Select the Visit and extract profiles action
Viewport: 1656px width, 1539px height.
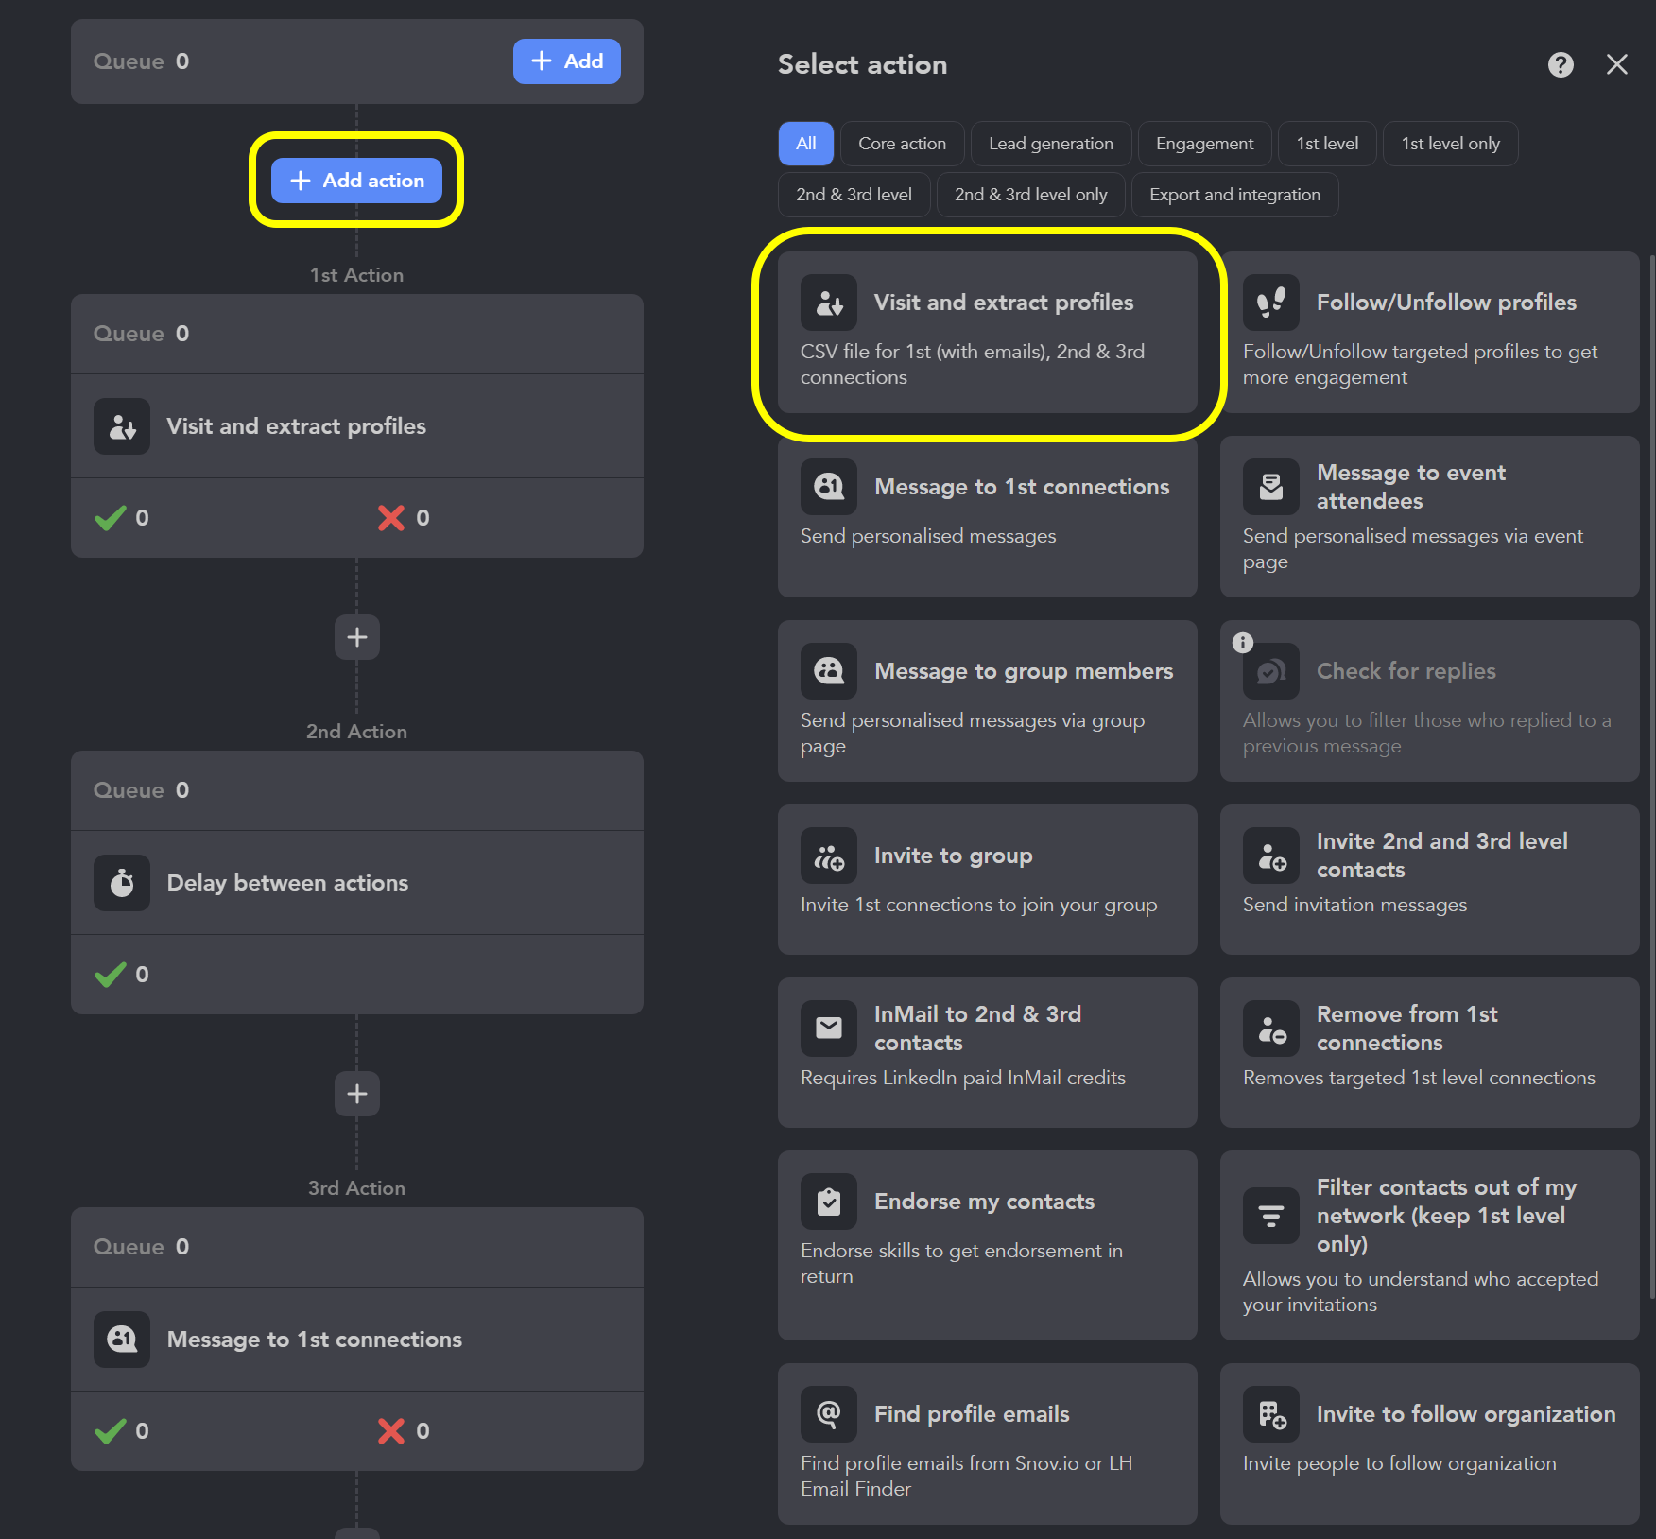(x=987, y=334)
